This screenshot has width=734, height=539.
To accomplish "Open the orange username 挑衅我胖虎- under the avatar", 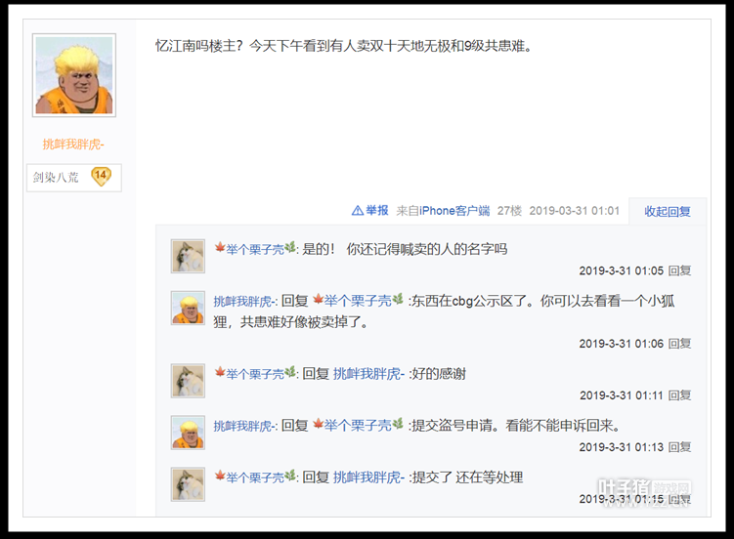I will click(73, 144).
